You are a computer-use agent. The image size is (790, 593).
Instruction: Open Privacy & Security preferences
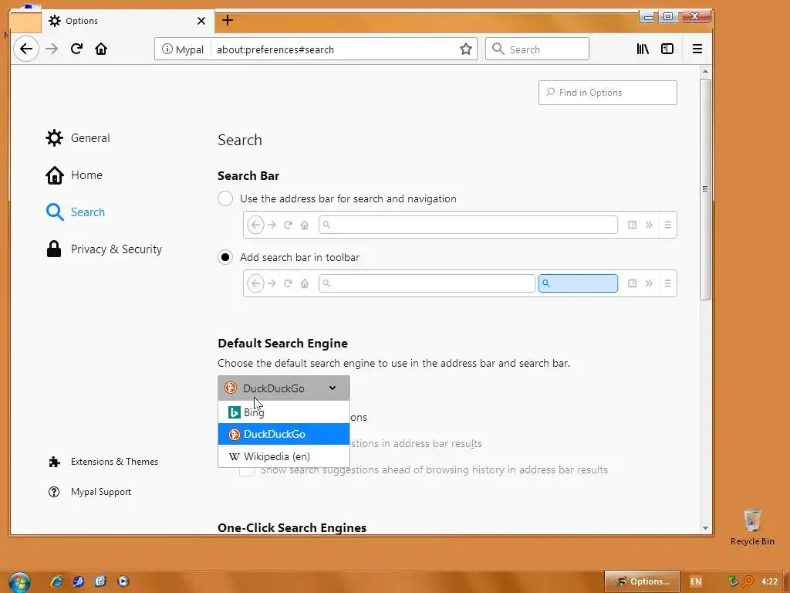[x=104, y=249]
